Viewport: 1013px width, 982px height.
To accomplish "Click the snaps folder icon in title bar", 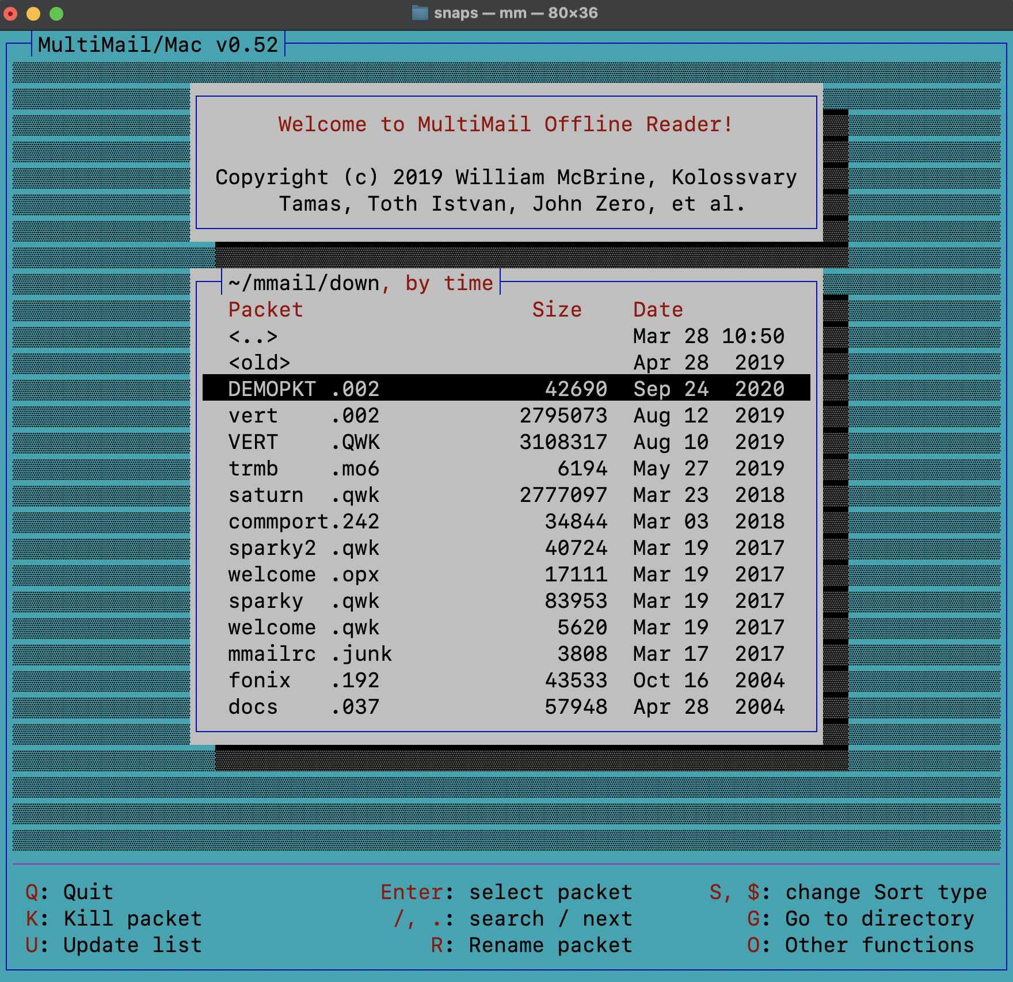I will click(x=420, y=13).
